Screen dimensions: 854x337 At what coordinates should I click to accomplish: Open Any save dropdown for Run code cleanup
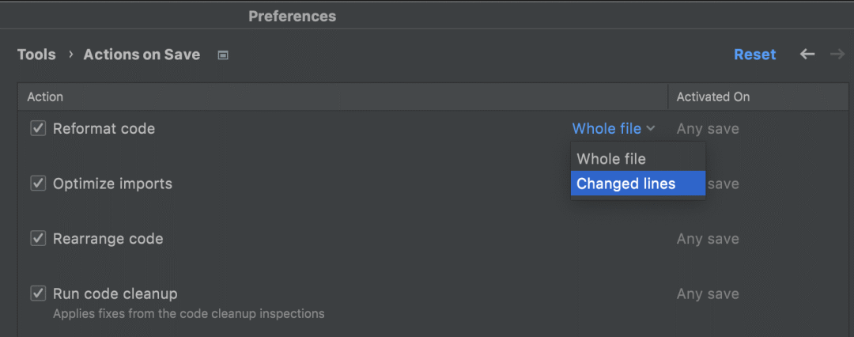(708, 293)
